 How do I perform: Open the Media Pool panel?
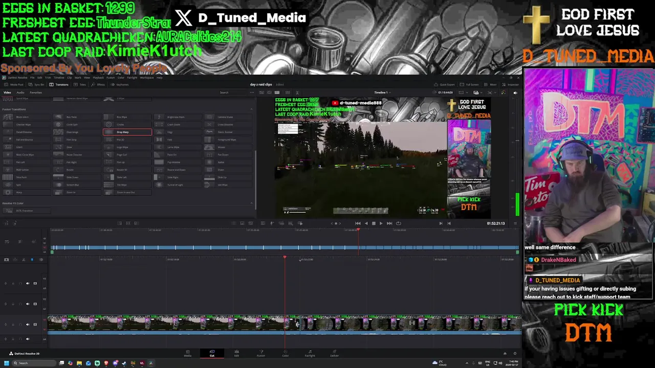coord(14,84)
